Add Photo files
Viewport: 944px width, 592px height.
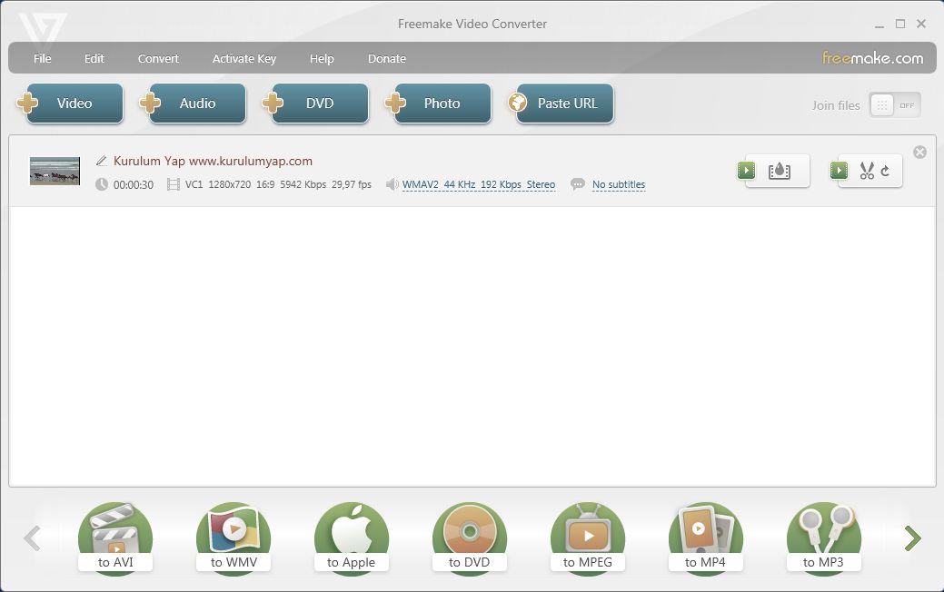(x=438, y=104)
